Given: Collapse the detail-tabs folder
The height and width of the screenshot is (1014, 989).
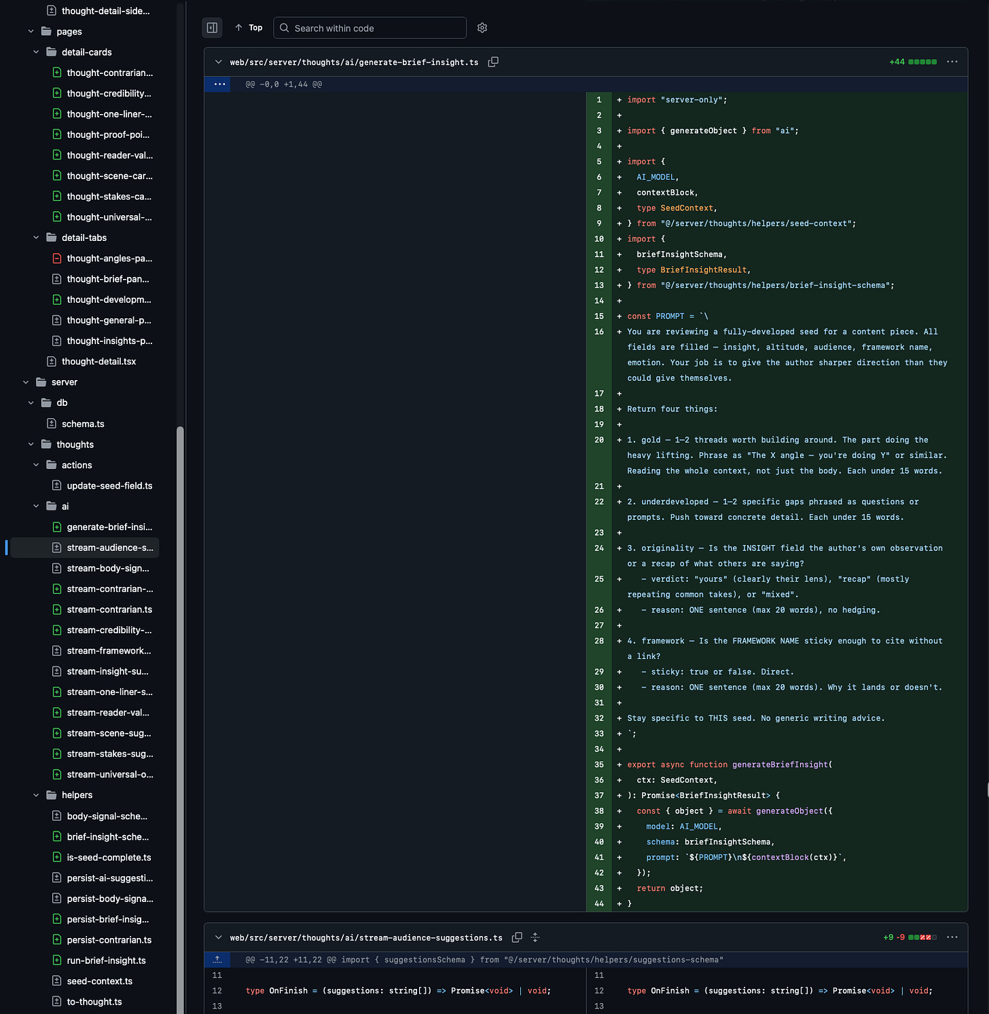Looking at the screenshot, I should point(36,238).
